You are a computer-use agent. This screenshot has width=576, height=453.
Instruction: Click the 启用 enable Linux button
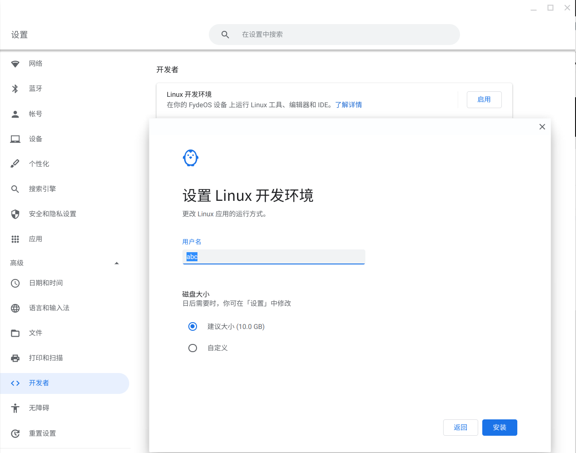[484, 100]
